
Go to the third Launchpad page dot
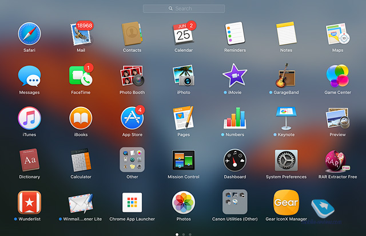point(190,234)
